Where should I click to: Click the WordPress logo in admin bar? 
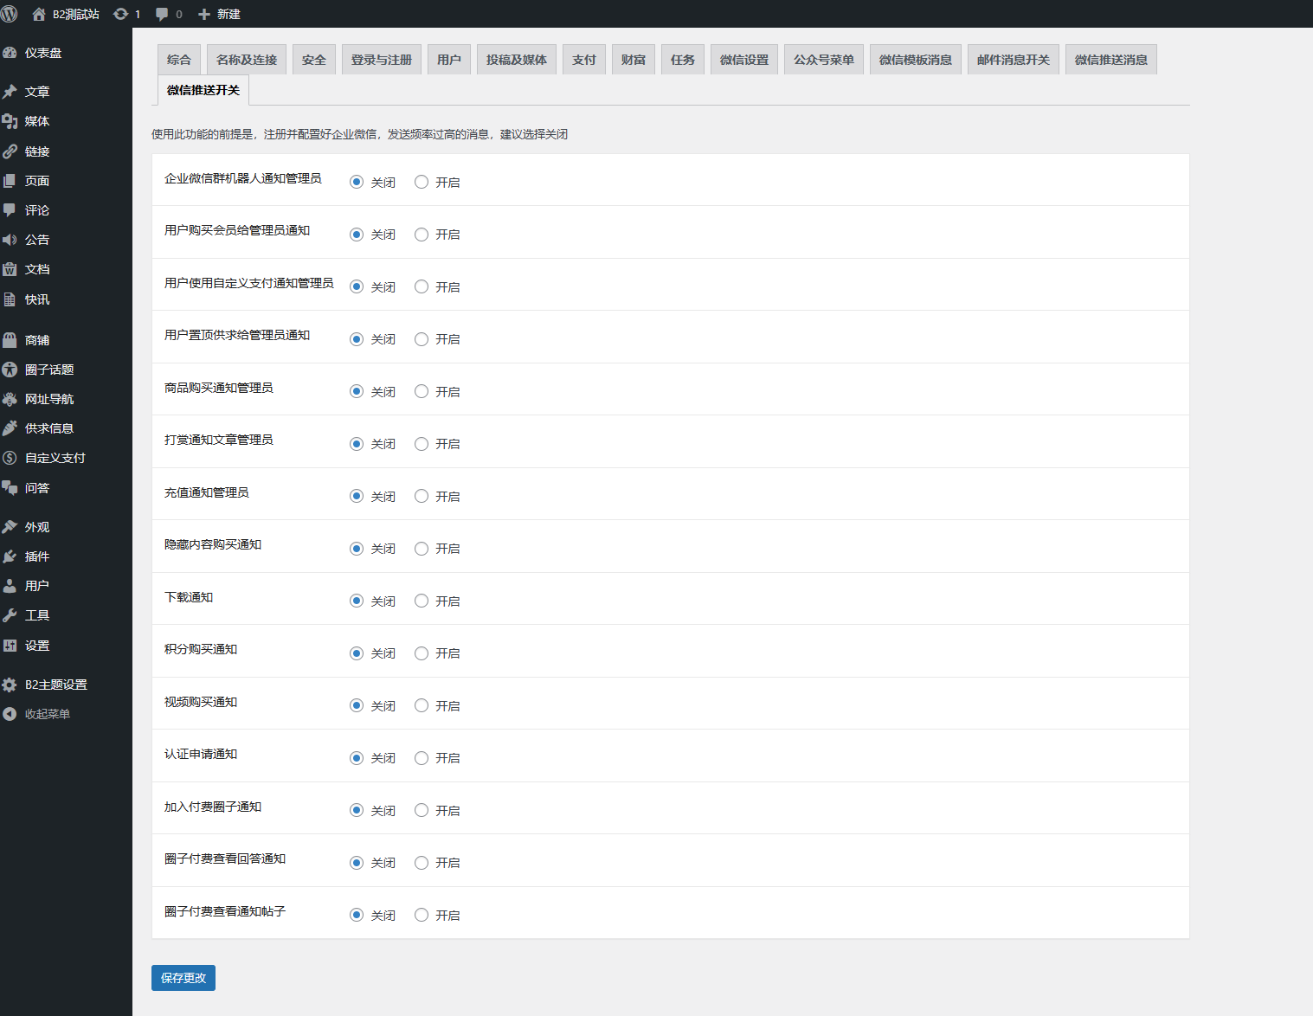[10, 14]
